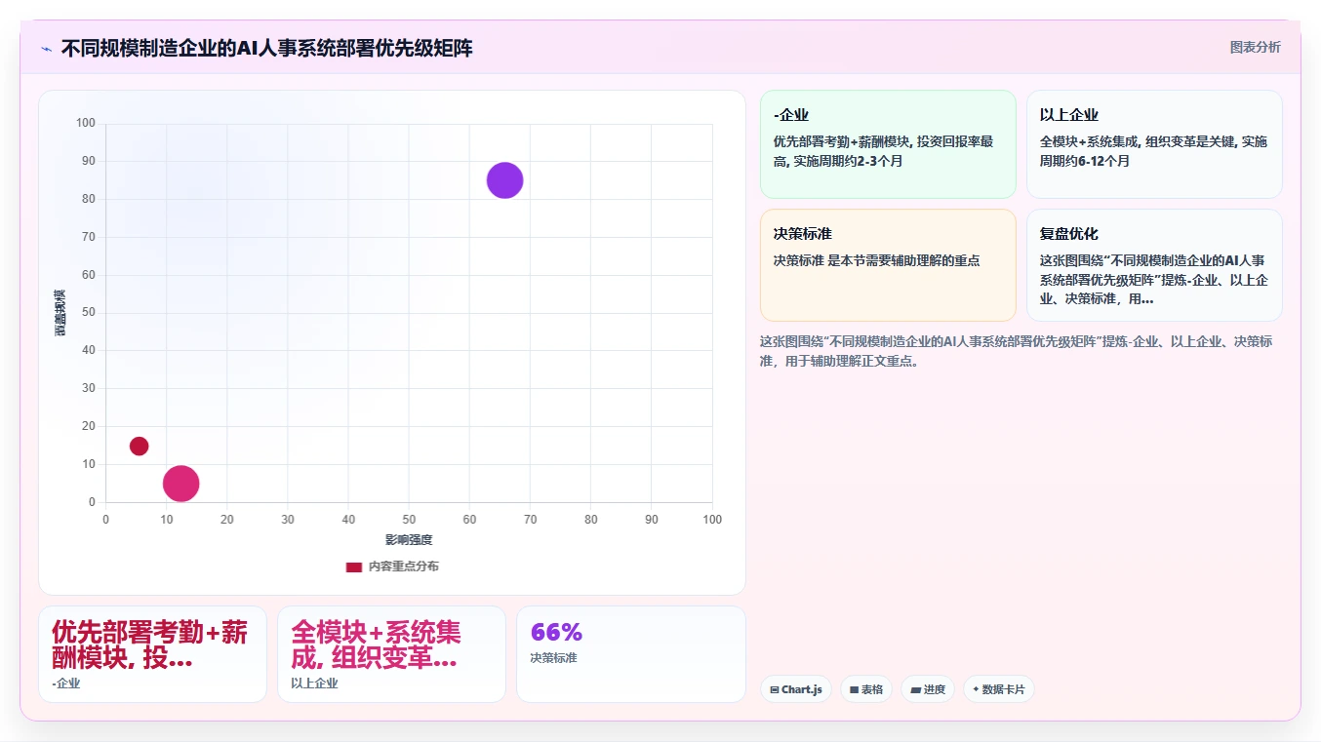Screen dimensions: 1321x742
Task: Click the page title 不同规模制造企业的AI人事系统部署优先级矩阵
Action: 267,49
